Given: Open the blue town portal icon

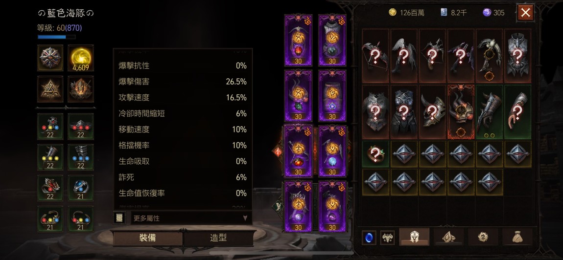Looking at the screenshot, I should click(x=369, y=238).
